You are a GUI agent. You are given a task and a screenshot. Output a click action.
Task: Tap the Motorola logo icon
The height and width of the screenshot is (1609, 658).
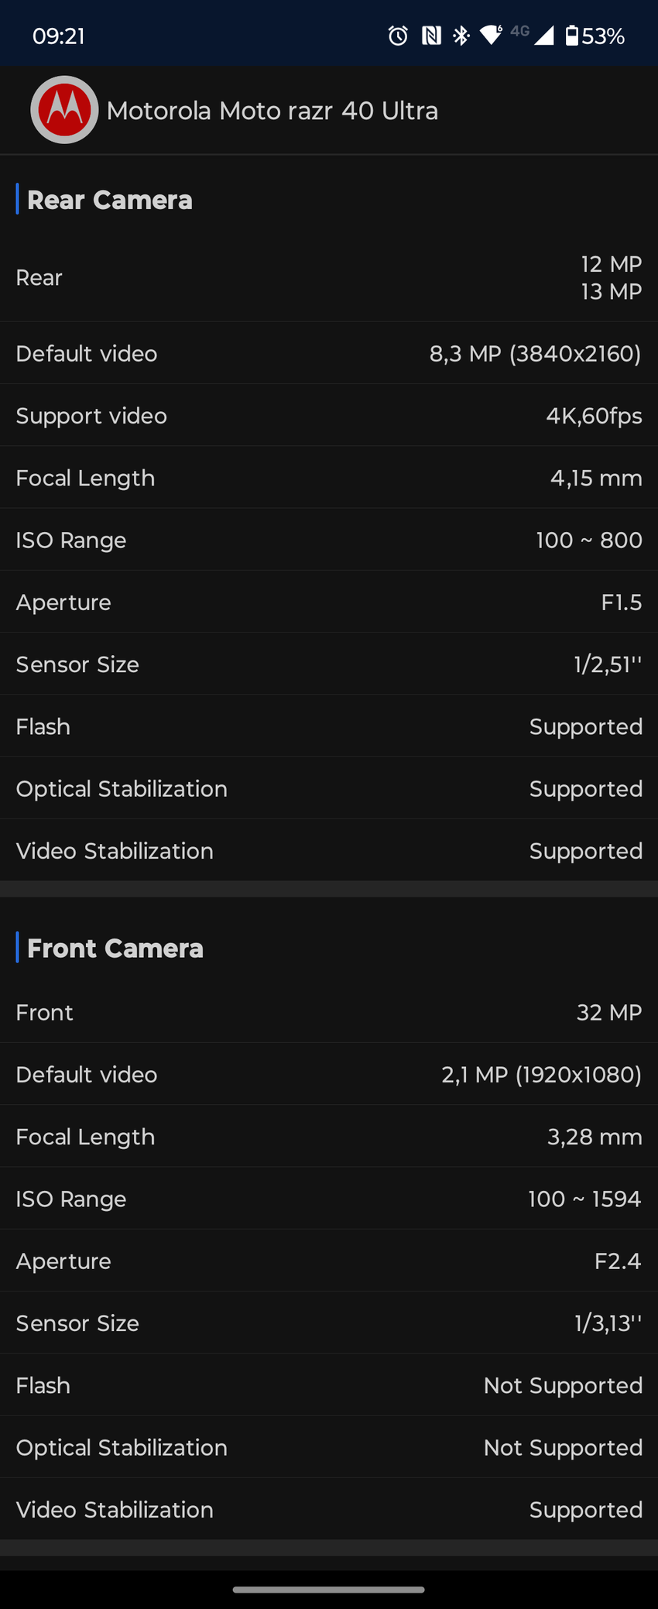(64, 110)
